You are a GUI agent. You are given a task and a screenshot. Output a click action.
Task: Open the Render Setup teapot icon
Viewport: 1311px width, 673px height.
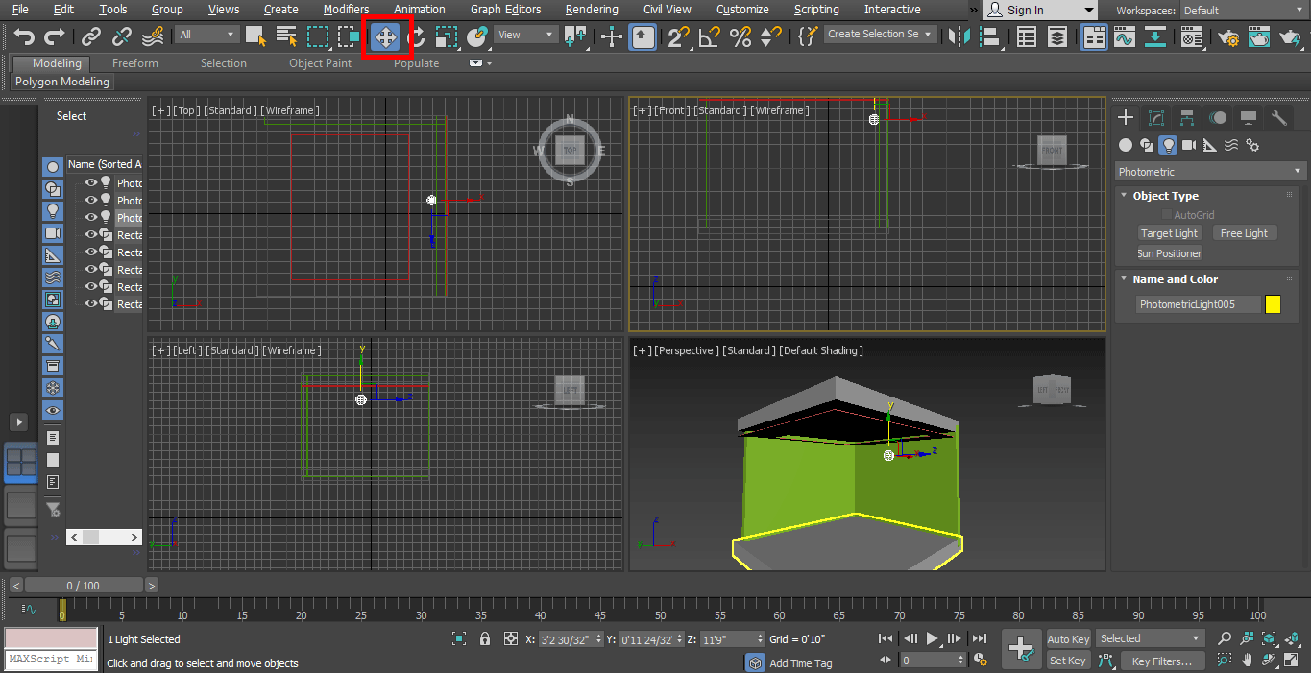click(x=1227, y=37)
